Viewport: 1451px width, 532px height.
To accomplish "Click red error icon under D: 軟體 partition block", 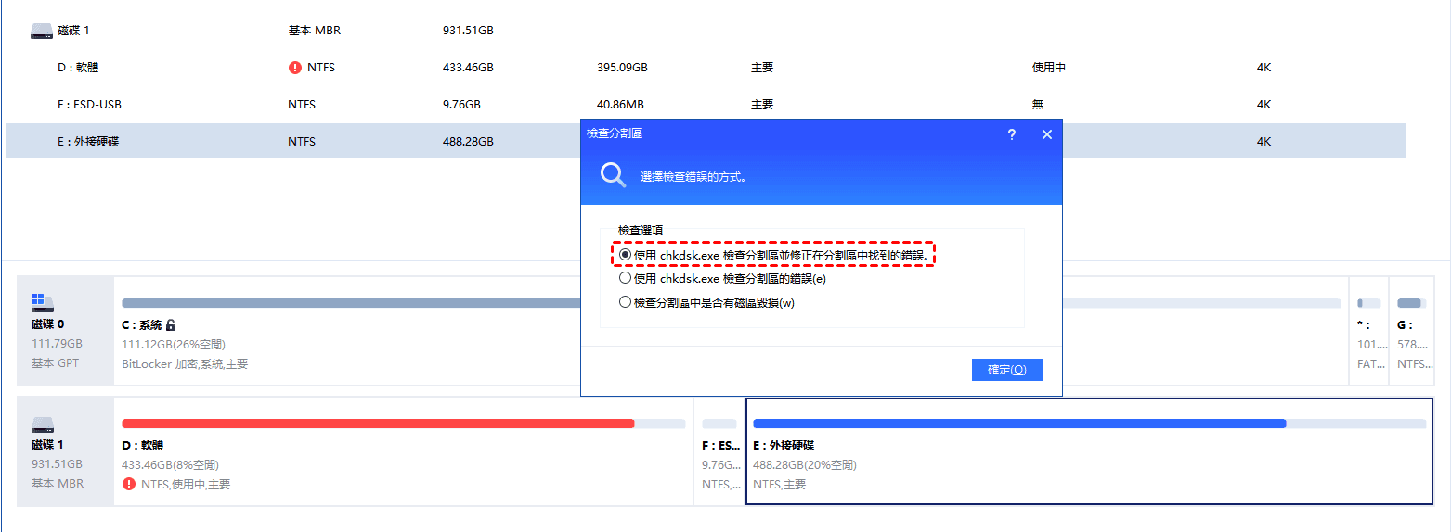I will pos(128,484).
